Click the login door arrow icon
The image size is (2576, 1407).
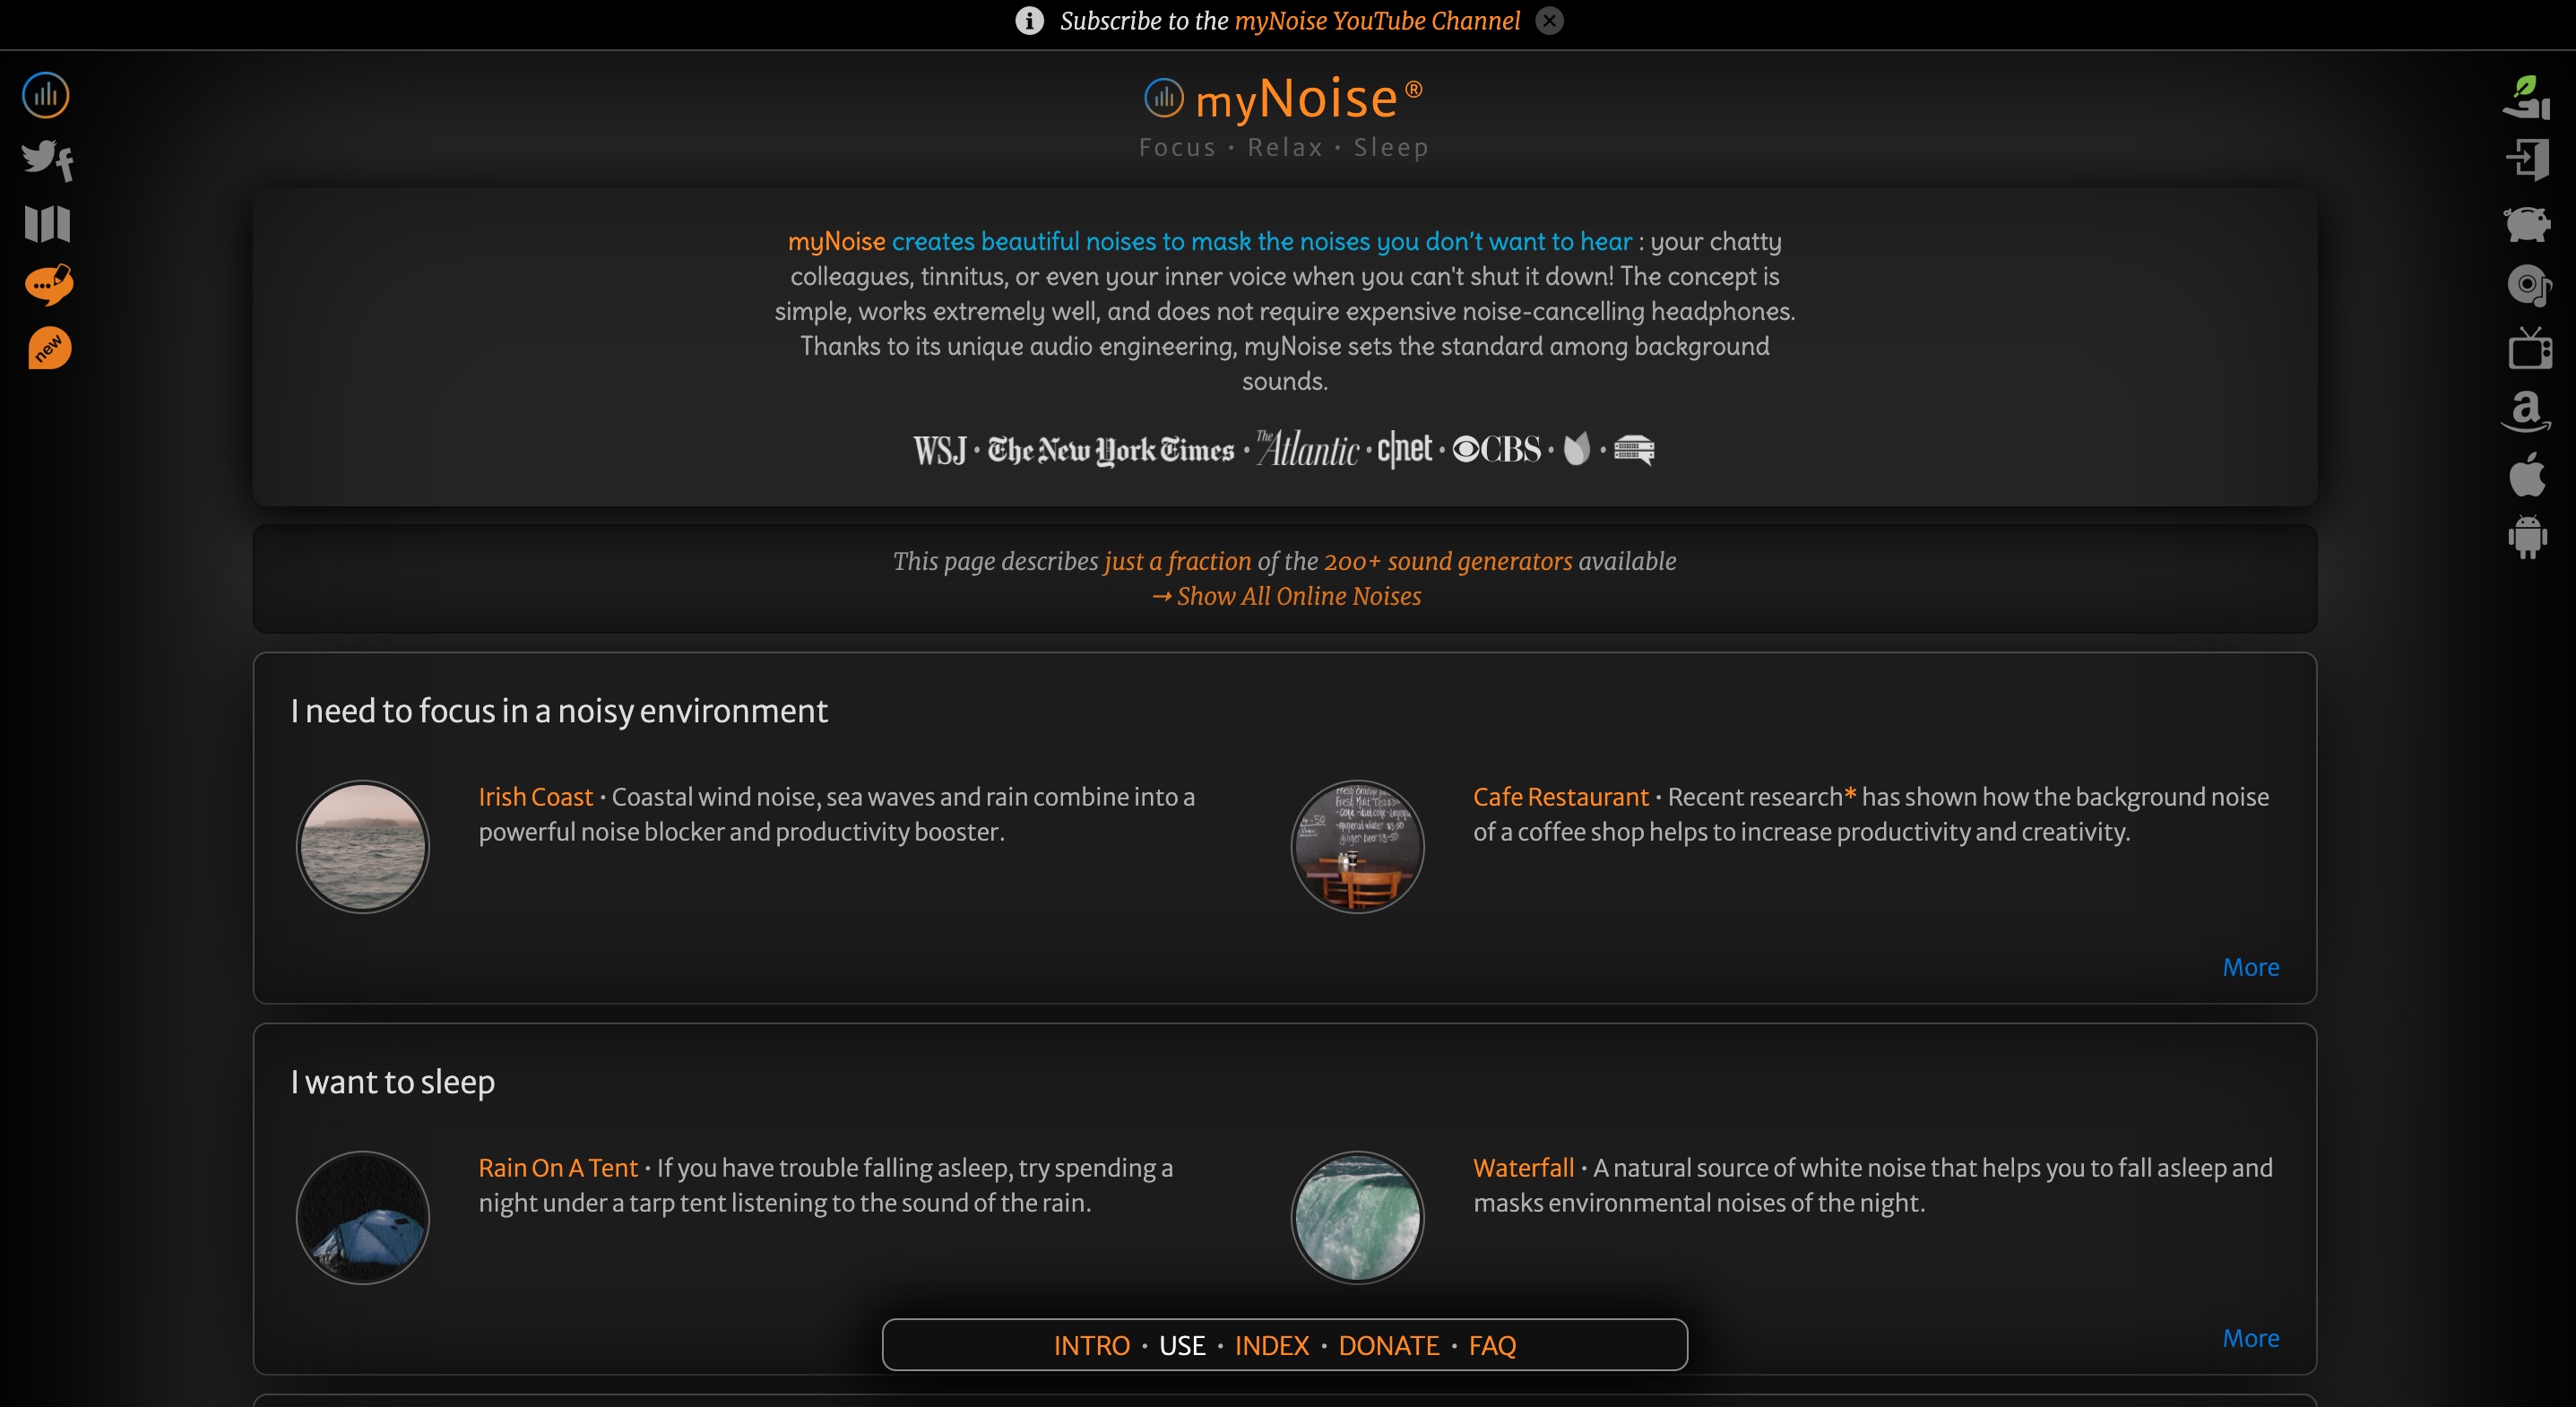(2528, 160)
